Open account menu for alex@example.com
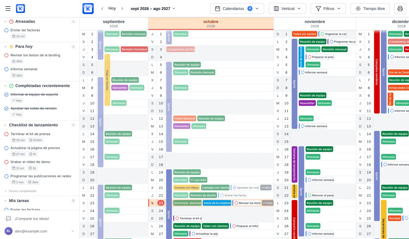Viewport: 409px width, 239px height. coord(39,231)
